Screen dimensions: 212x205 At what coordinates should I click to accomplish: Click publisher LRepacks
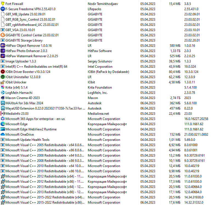94,9
